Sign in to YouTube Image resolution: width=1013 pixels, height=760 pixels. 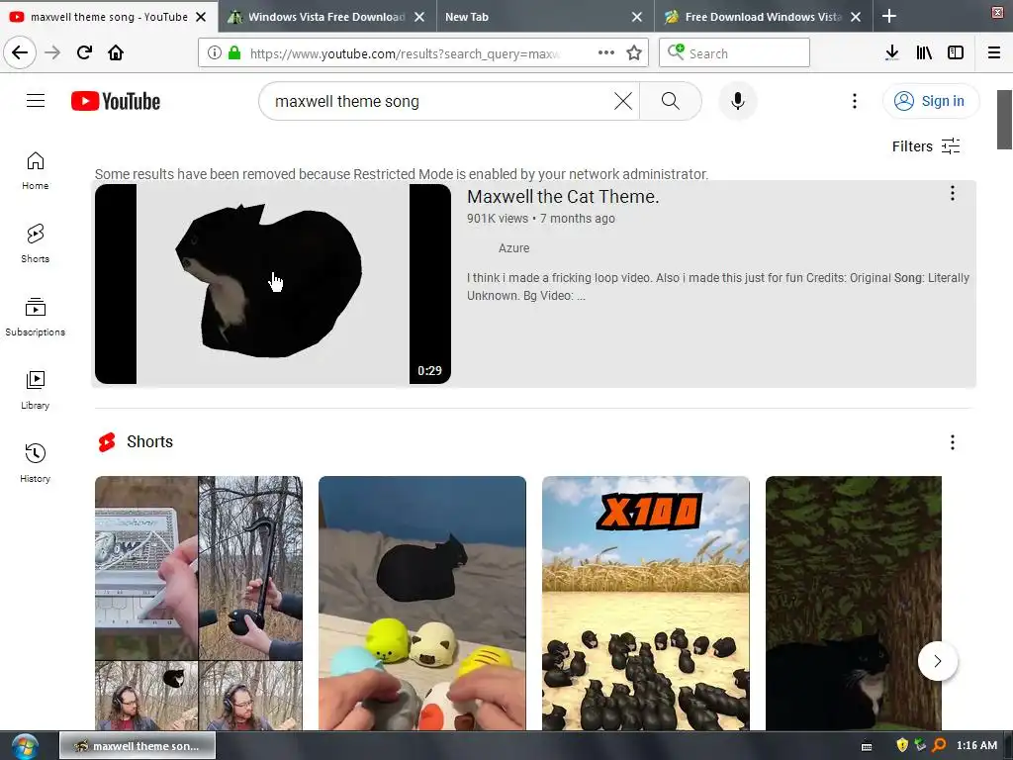point(931,101)
